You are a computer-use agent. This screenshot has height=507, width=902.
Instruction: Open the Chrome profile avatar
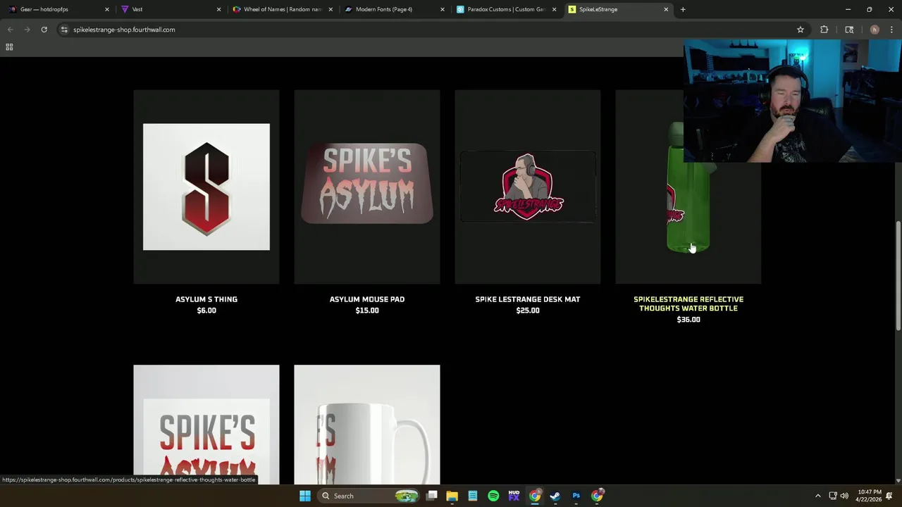click(x=875, y=30)
